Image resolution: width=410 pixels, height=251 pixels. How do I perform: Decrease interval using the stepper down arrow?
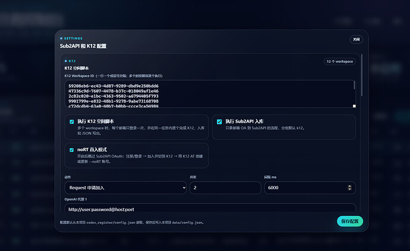[x=349, y=189]
